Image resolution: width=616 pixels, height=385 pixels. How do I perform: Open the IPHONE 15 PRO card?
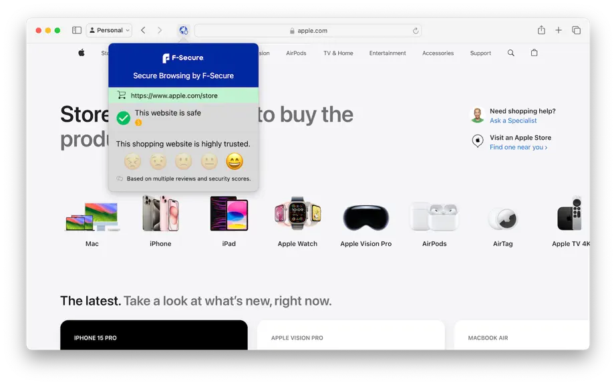click(x=154, y=335)
